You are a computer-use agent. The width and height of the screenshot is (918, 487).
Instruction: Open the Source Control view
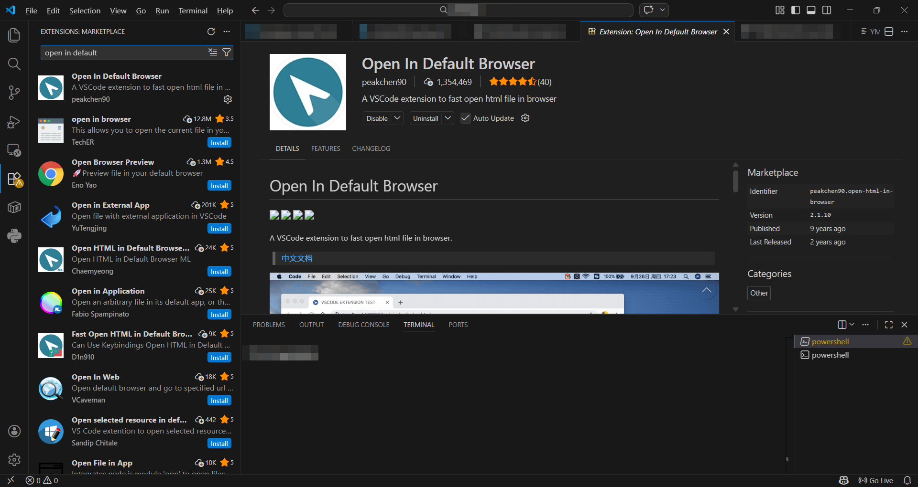[14, 93]
